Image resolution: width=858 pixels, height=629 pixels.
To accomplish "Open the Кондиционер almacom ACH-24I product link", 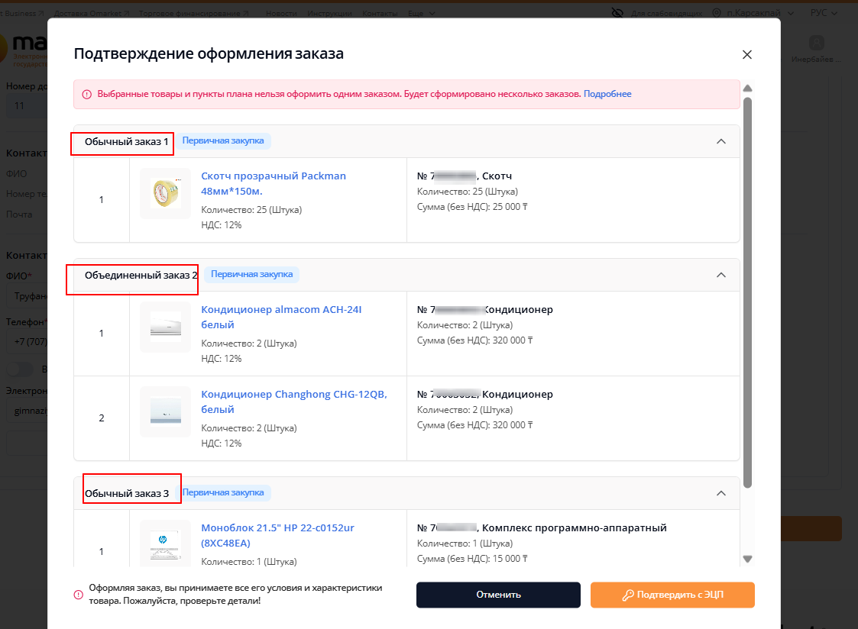I will point(281,317).
